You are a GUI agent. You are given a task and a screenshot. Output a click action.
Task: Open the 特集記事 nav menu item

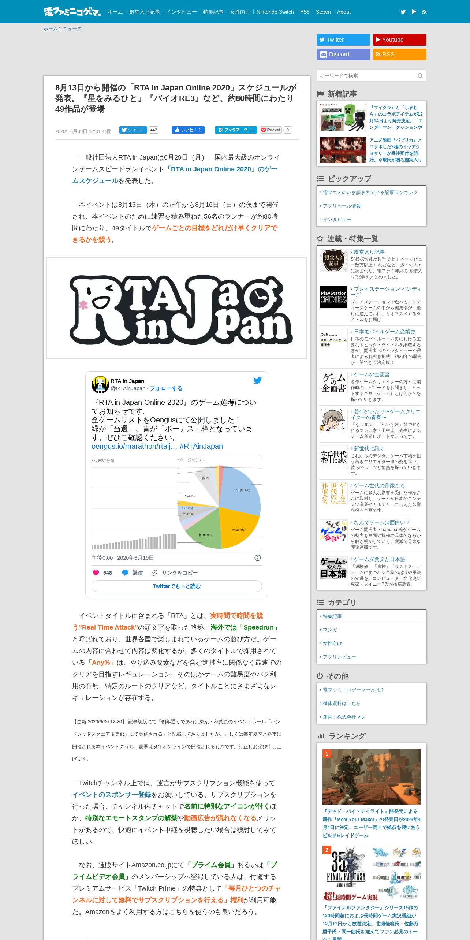click(213, 12)
